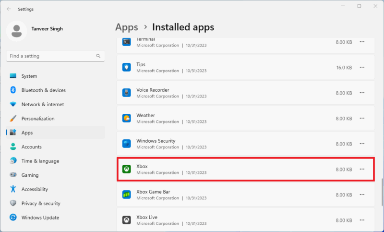Open System settings category
384x232 pixels.
[x=56, y=76]
